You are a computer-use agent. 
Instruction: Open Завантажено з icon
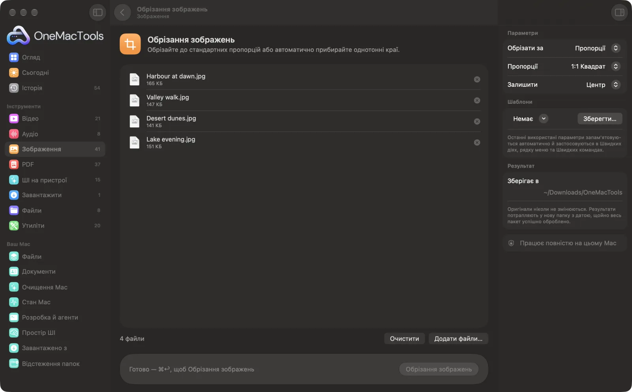point(14,348)
